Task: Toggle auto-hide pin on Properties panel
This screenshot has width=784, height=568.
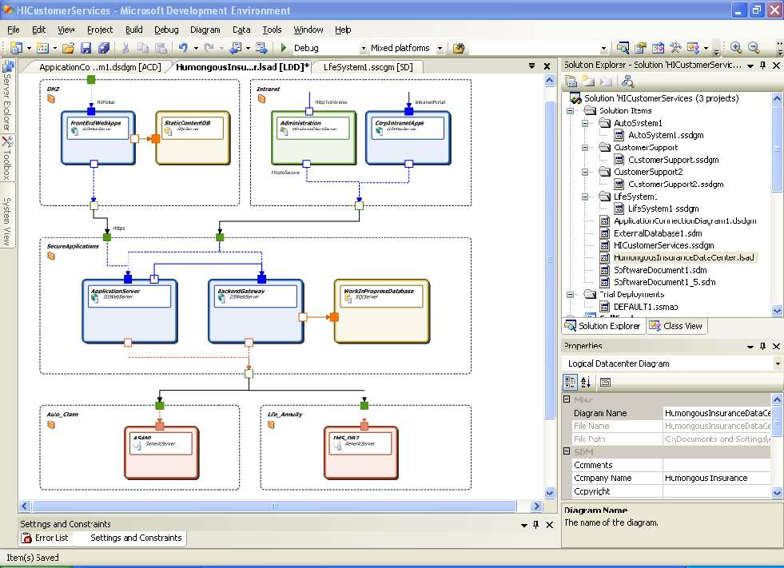Action: (762, 346)
